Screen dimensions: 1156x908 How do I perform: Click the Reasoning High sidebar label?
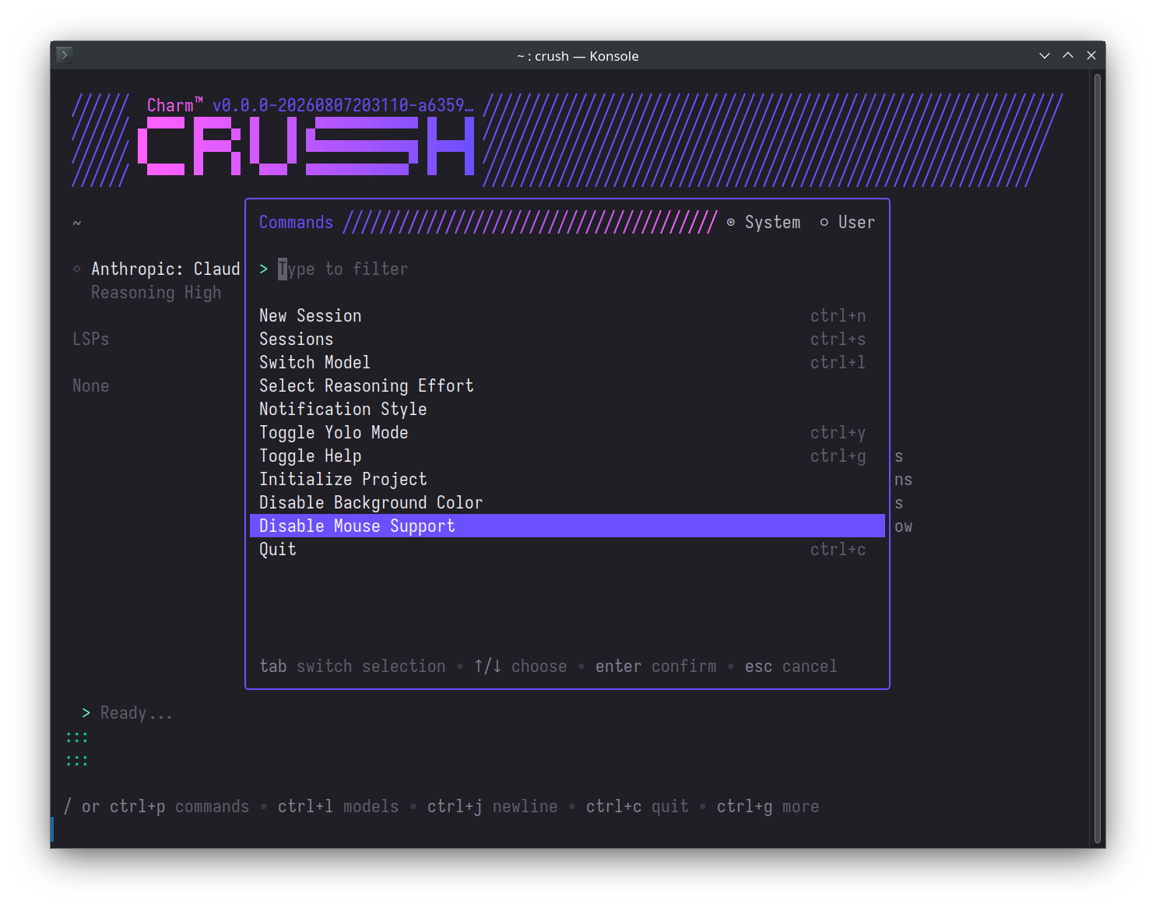156,293
